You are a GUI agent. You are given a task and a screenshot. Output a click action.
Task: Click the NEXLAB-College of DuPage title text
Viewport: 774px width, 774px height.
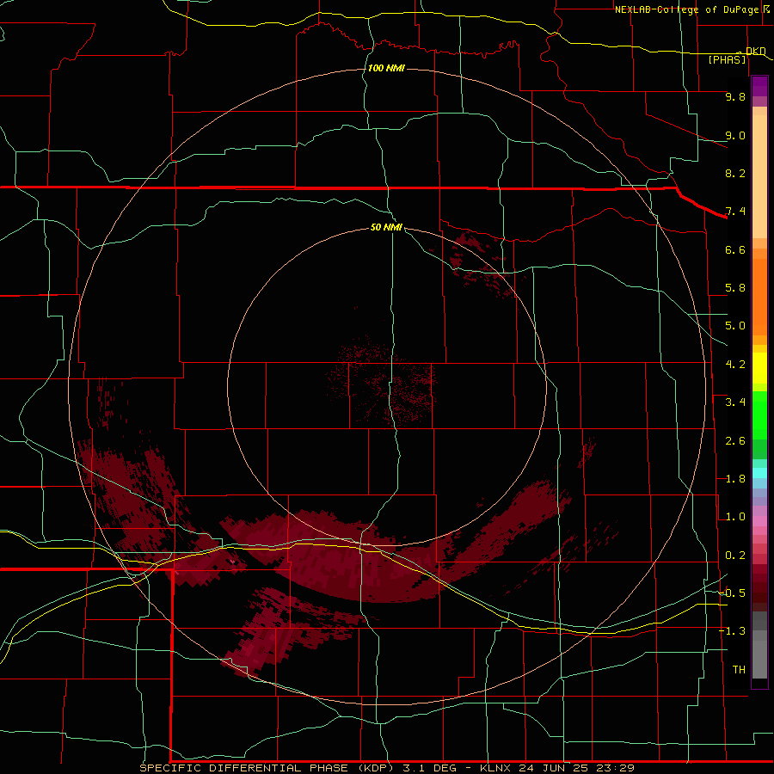coord(686,9)
